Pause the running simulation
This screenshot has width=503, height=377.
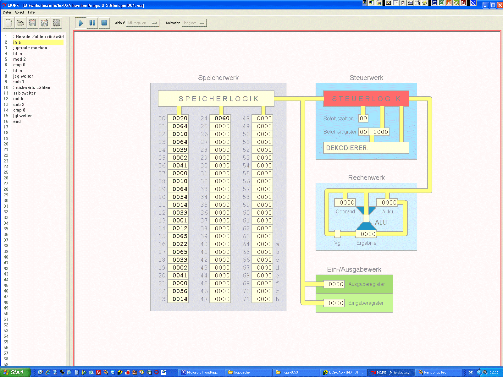(92, 23)
